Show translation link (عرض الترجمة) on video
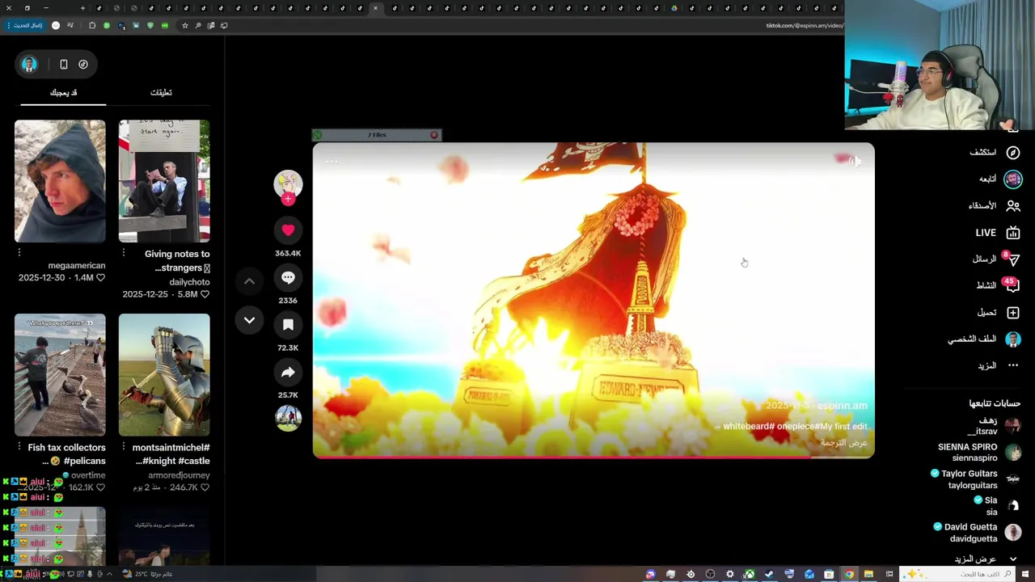The image size is (1035, 582). point(844,443)
